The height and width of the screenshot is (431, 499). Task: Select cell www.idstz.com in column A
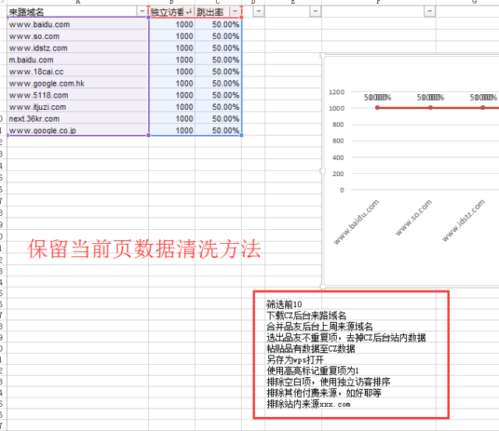(78, 48)
